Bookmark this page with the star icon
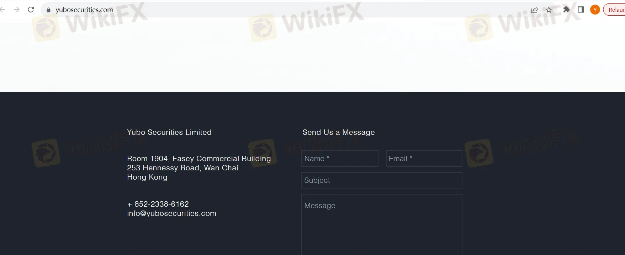This screenshot has width=625, height=255. (549, 10)
